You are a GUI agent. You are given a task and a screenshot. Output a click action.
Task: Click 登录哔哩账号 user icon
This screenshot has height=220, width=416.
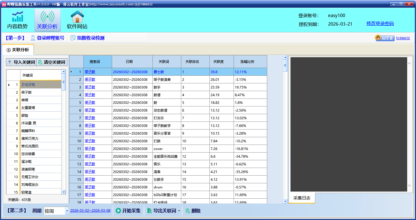click(33, 38)
